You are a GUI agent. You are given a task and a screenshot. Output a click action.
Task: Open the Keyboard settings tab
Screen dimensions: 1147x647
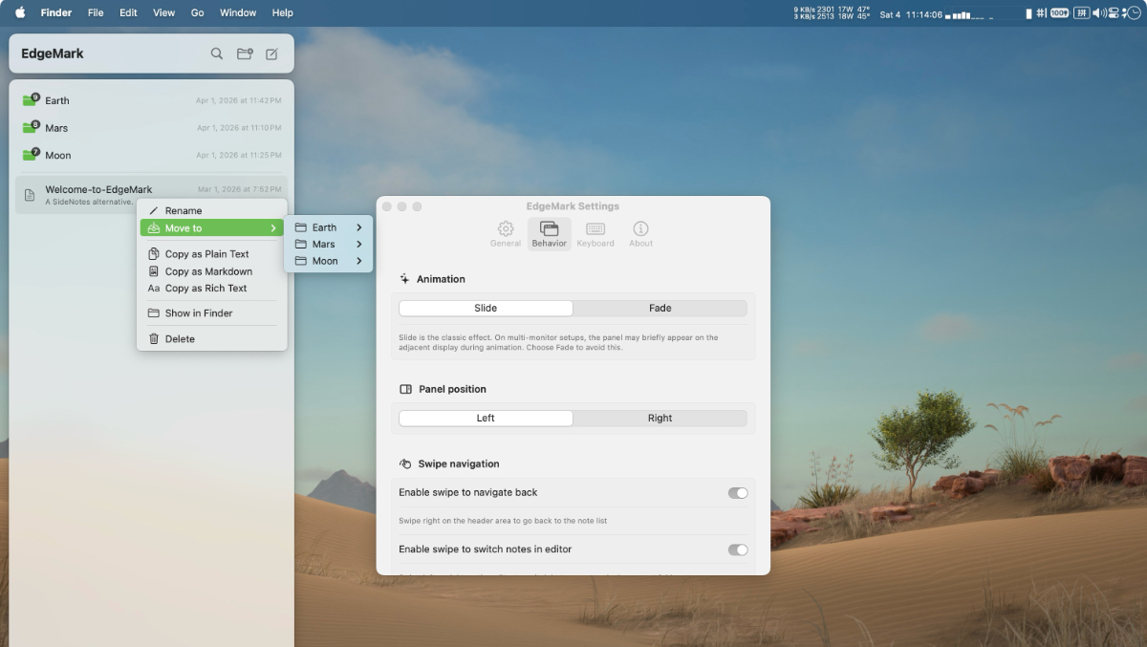[595, 234]
